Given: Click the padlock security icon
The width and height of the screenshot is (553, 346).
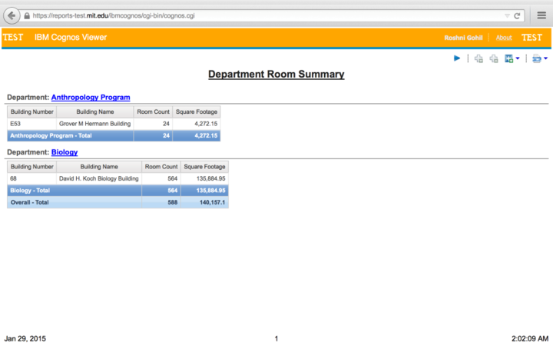Looking at the screenshot, I should coord(28,15).
